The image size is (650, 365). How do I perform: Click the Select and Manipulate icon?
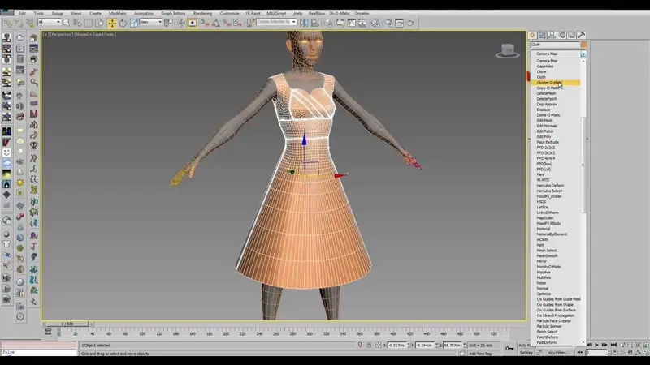[x=181, y=24]
